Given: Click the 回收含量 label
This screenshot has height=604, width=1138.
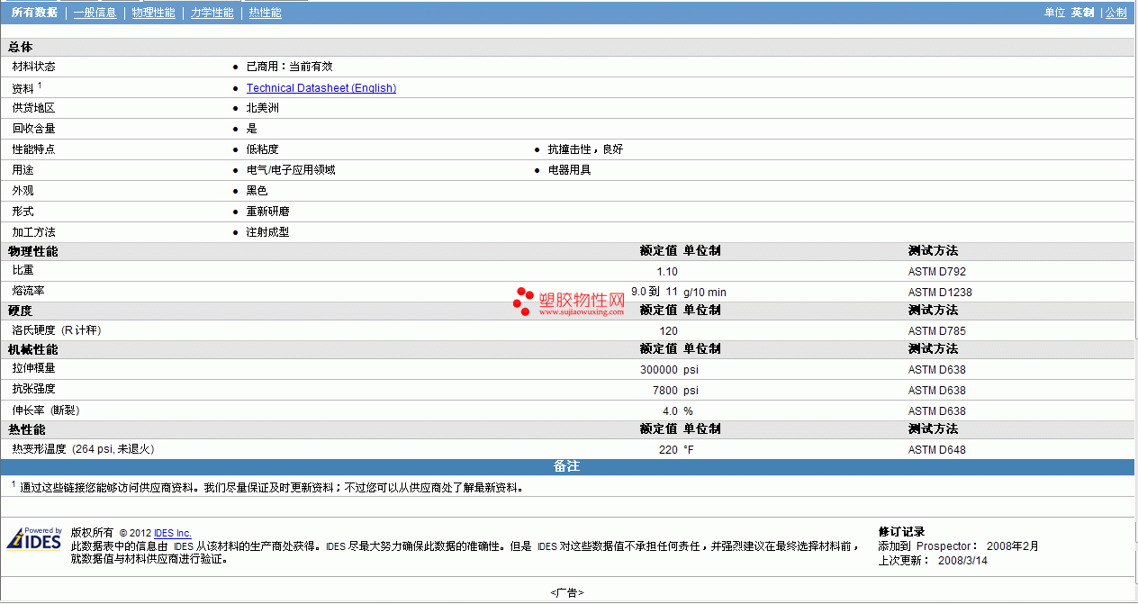Looking at the screenshot, I should coord(33,129).
